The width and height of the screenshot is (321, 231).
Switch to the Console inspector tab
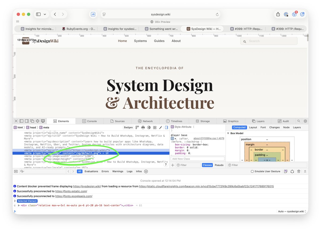click(x=89, y=121)
